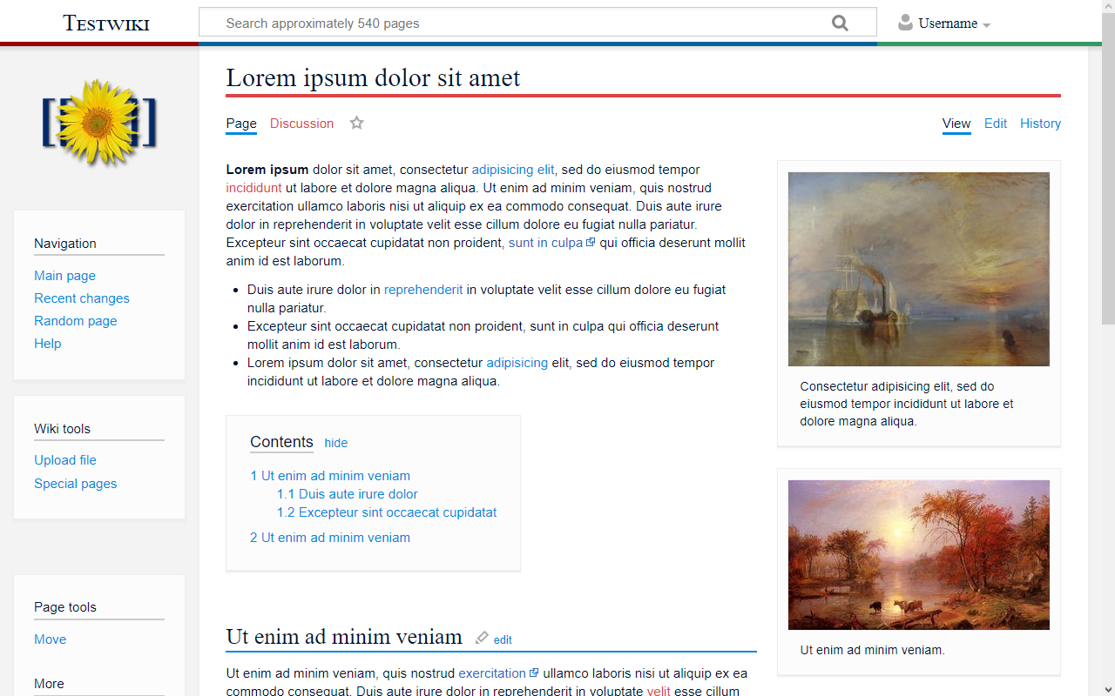Go to Recent changes in Navigation

click(x=82, y=298)
